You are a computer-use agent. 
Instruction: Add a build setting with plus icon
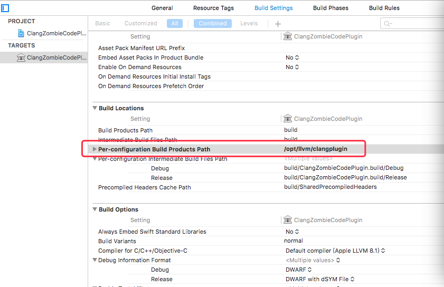[x=278, y=24]
